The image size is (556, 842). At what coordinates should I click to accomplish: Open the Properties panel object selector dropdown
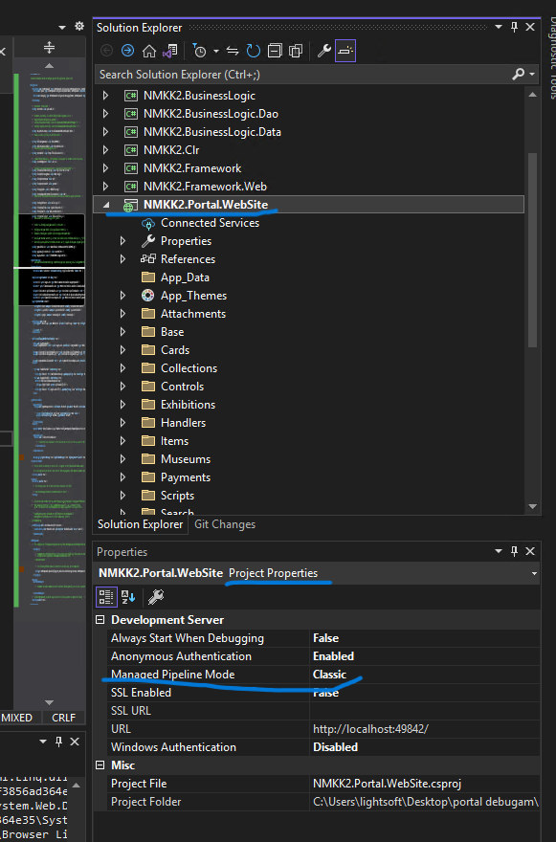coord(534,573)
